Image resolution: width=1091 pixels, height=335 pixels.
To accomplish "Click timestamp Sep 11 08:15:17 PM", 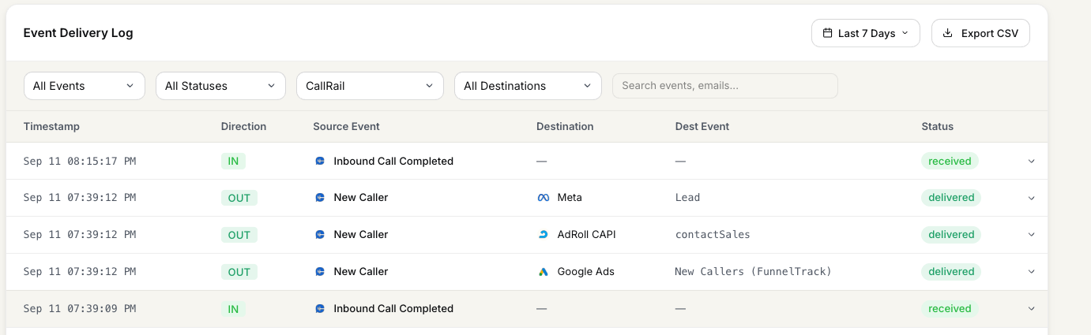I will pos(80,161).
